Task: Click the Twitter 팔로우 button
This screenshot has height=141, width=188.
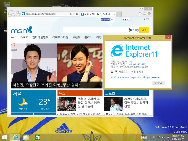Action: point(126,20)
